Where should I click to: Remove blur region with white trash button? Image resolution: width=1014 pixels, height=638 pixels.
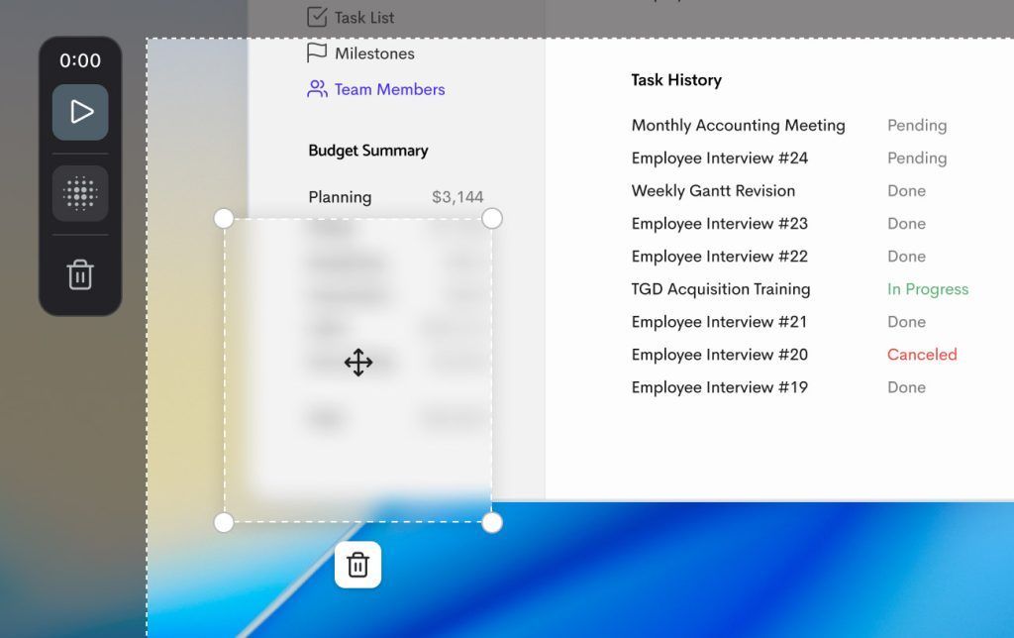357,565
